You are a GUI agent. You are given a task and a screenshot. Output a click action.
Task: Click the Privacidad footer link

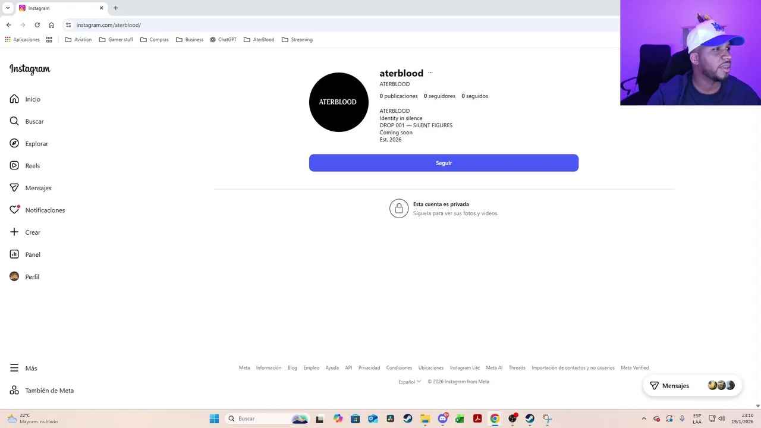[x=369, y=368]
